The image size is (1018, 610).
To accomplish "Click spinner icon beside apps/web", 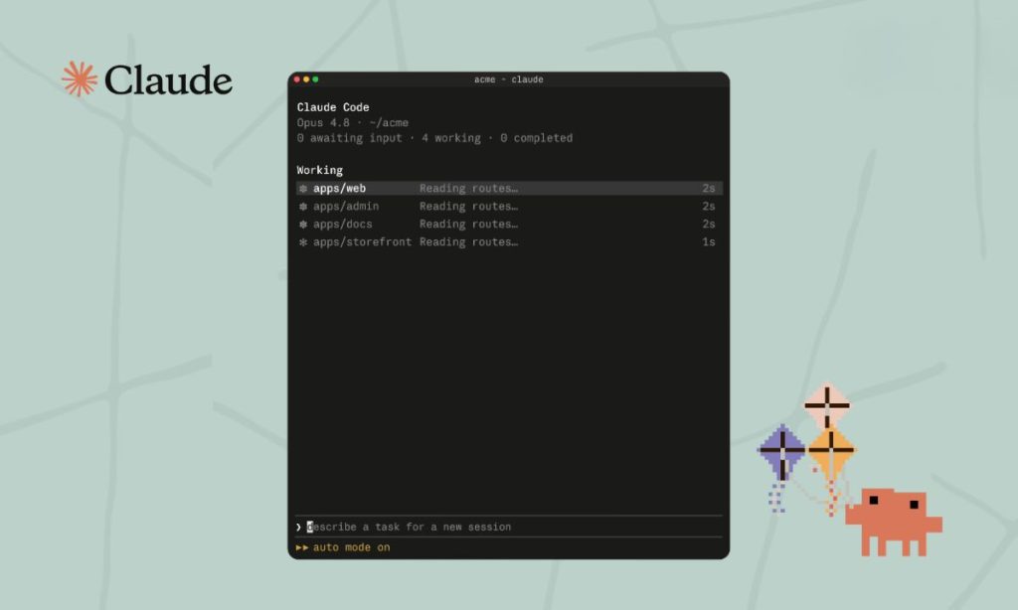I will (x=303, y=188).
